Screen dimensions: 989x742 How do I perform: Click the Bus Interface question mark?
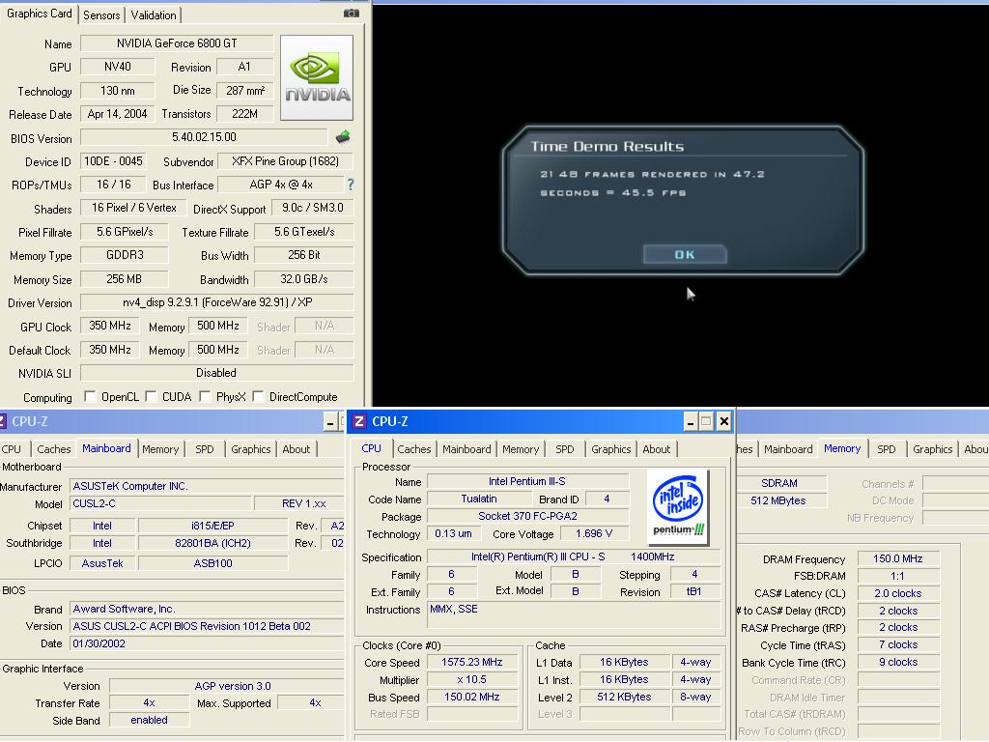pyautogui.click(x=350, y=185)
